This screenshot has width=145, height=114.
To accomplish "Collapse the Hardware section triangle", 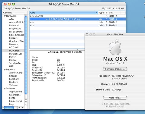I will click(x=5, y=16).
